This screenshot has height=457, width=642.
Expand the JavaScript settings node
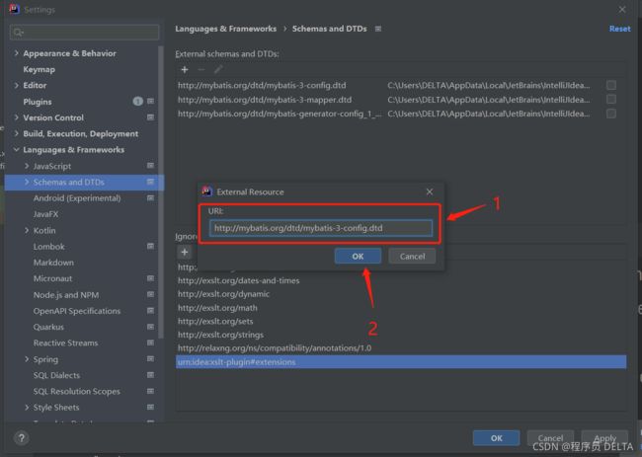[27, 166]
